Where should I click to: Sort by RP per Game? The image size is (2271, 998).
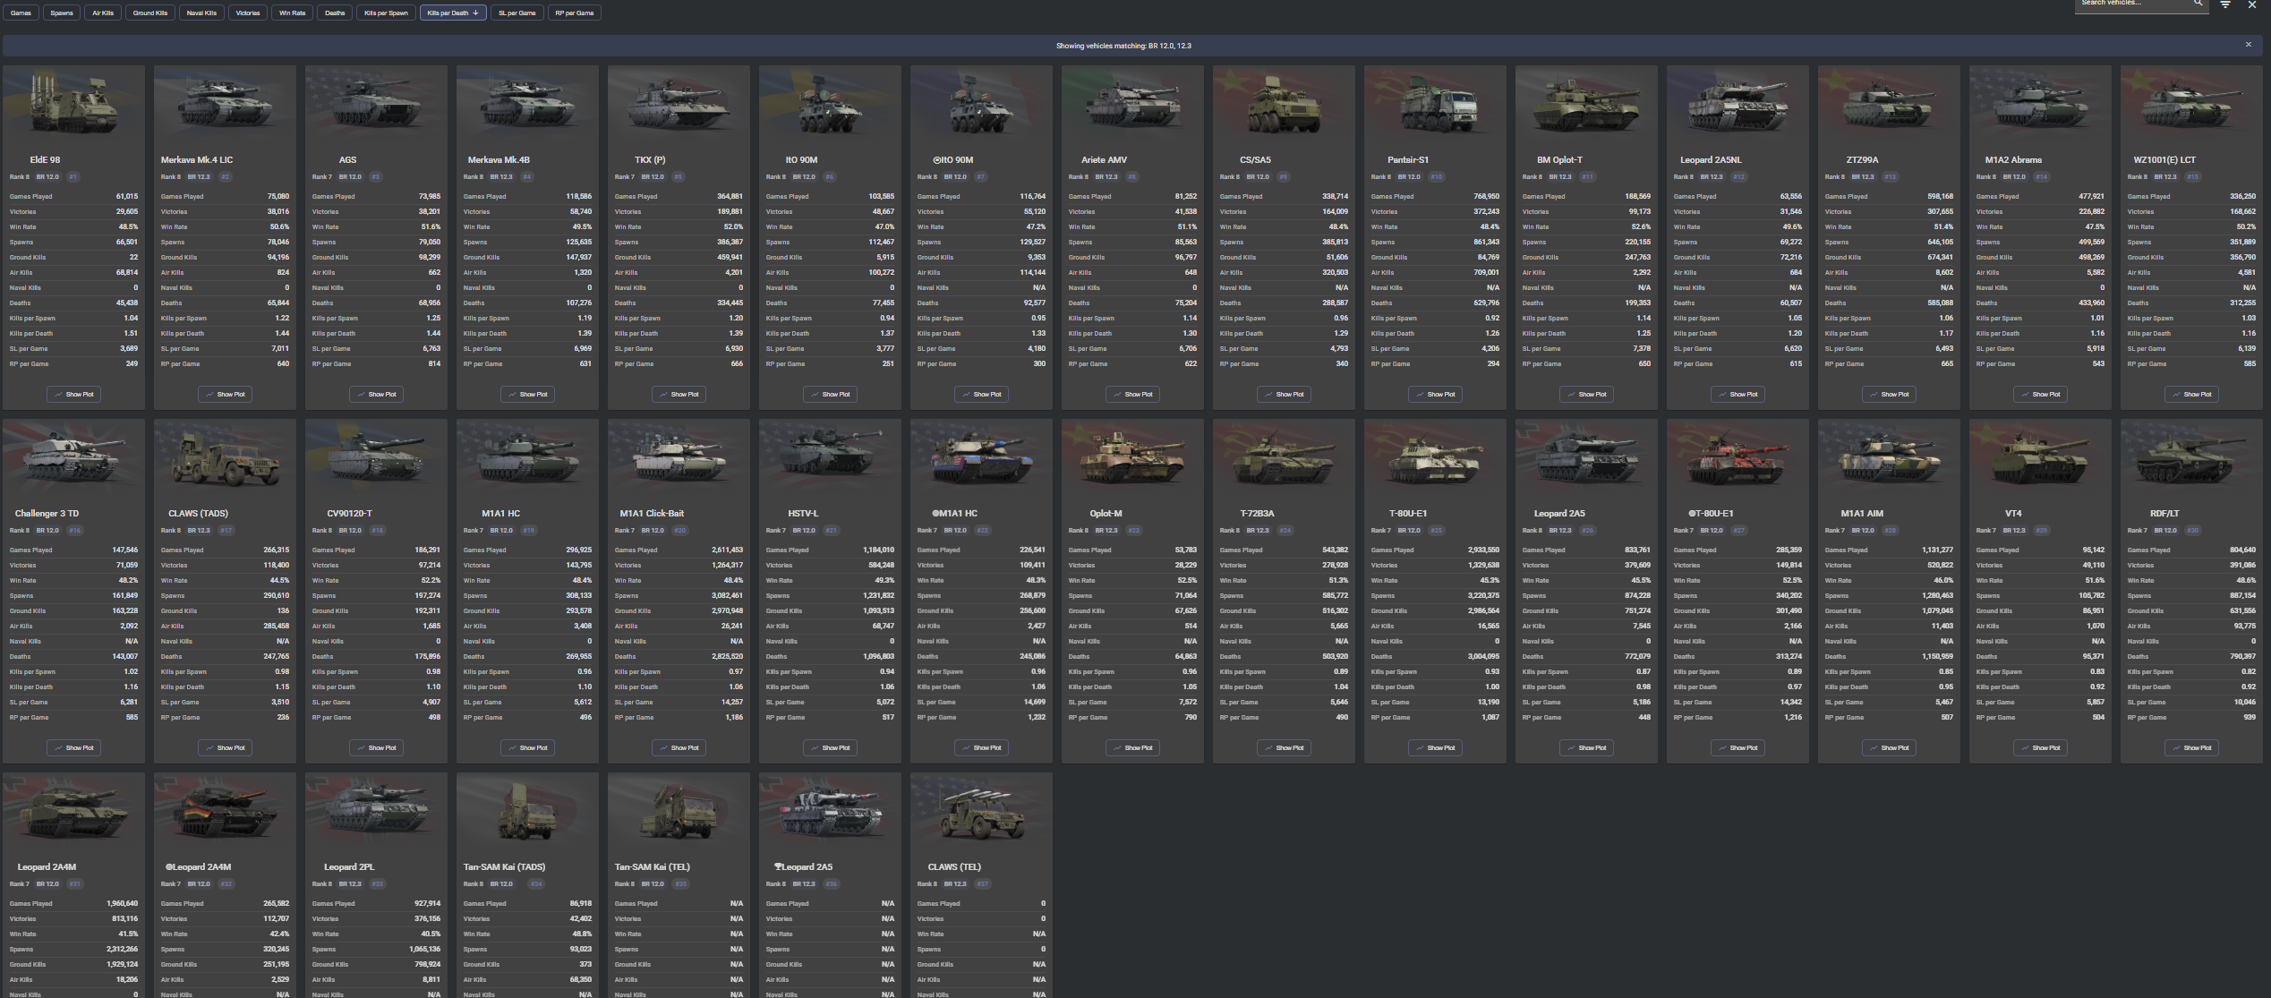(574, 13)
